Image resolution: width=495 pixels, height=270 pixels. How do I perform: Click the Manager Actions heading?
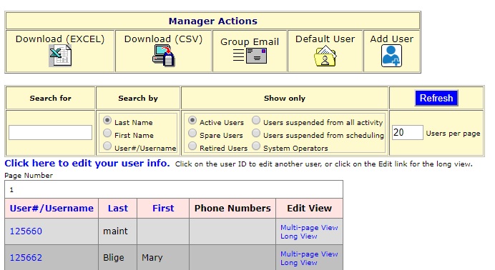pyautogui.click(x=213, y=21)
